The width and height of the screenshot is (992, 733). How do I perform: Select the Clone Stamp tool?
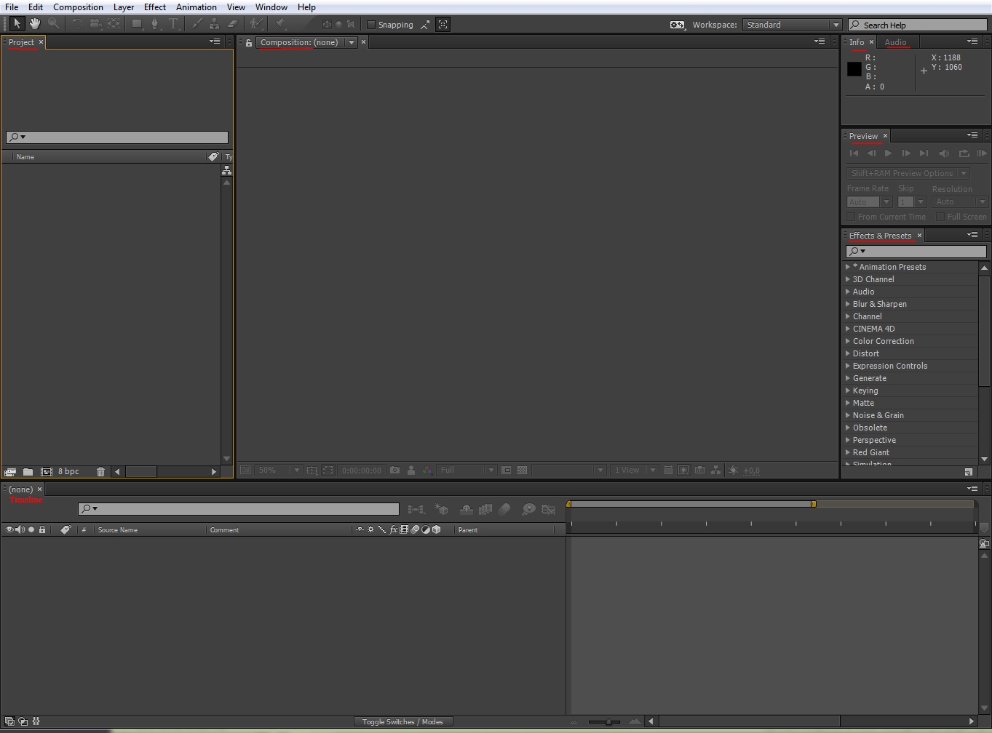click(x=214, y=24)
